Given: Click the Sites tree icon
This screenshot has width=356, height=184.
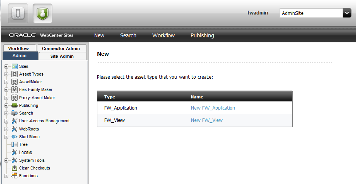Looking at the screenshot, I should click(15, 66).
